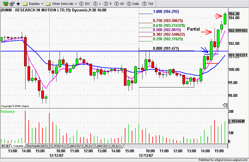Select the Stochastic(8(3),3) tab

(x=39, y=146)
